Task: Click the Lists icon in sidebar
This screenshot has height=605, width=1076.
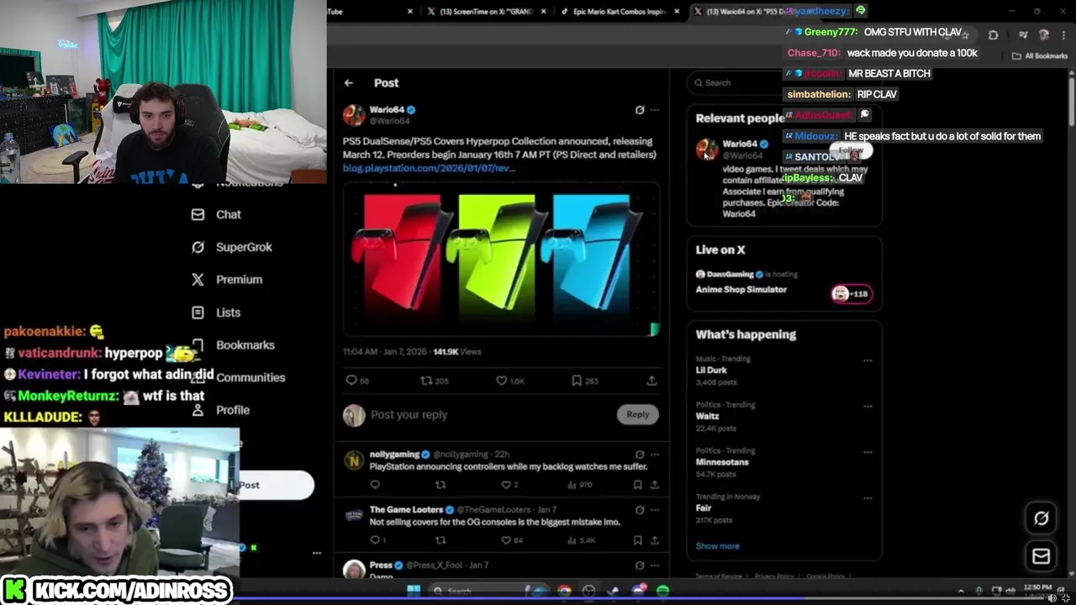Action: tap(198, 313)
